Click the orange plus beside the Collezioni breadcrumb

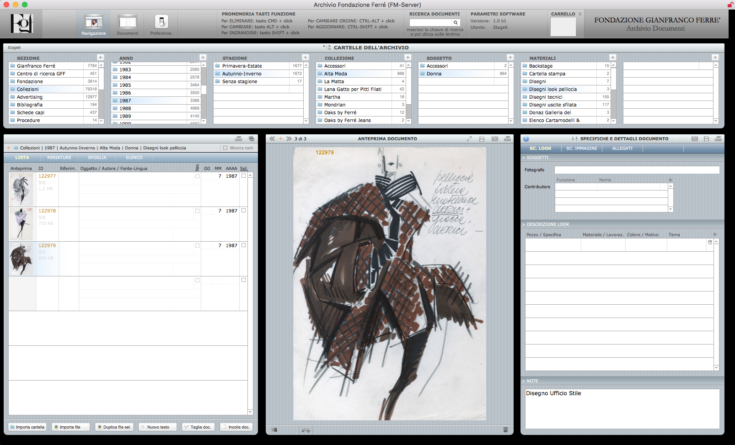tap(8, 148)
